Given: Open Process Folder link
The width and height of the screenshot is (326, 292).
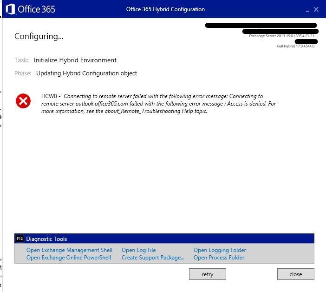Looking at the screenshot, I should click(219, 258).
